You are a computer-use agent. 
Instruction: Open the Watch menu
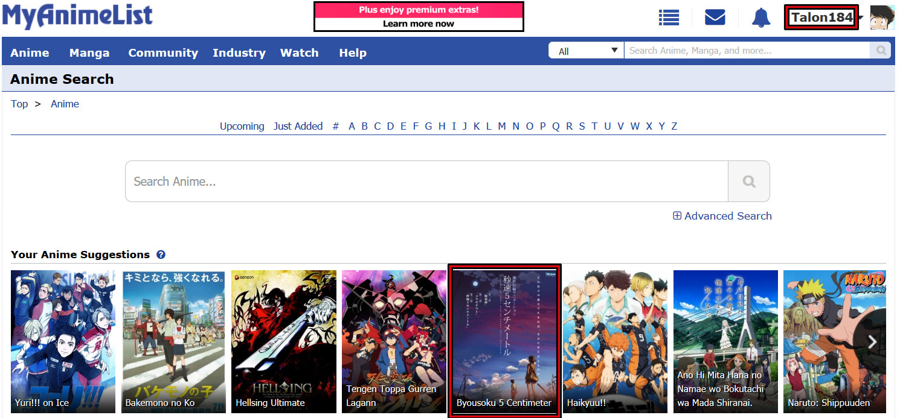300,52
